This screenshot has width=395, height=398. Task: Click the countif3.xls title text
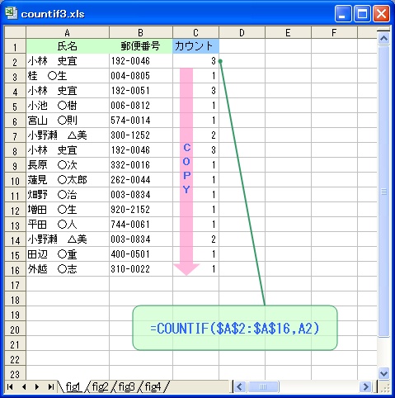(53, 14)
